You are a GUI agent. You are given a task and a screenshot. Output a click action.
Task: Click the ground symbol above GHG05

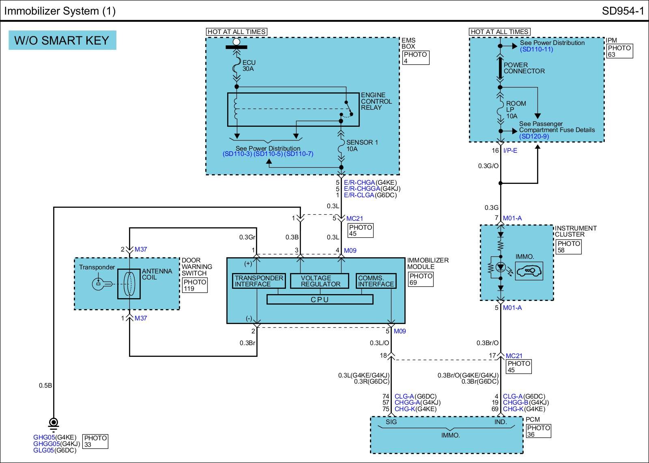click(x=54, y=424)
